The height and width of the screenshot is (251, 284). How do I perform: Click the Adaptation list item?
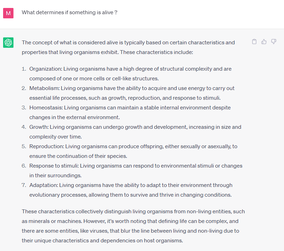(x=131, y=190)
